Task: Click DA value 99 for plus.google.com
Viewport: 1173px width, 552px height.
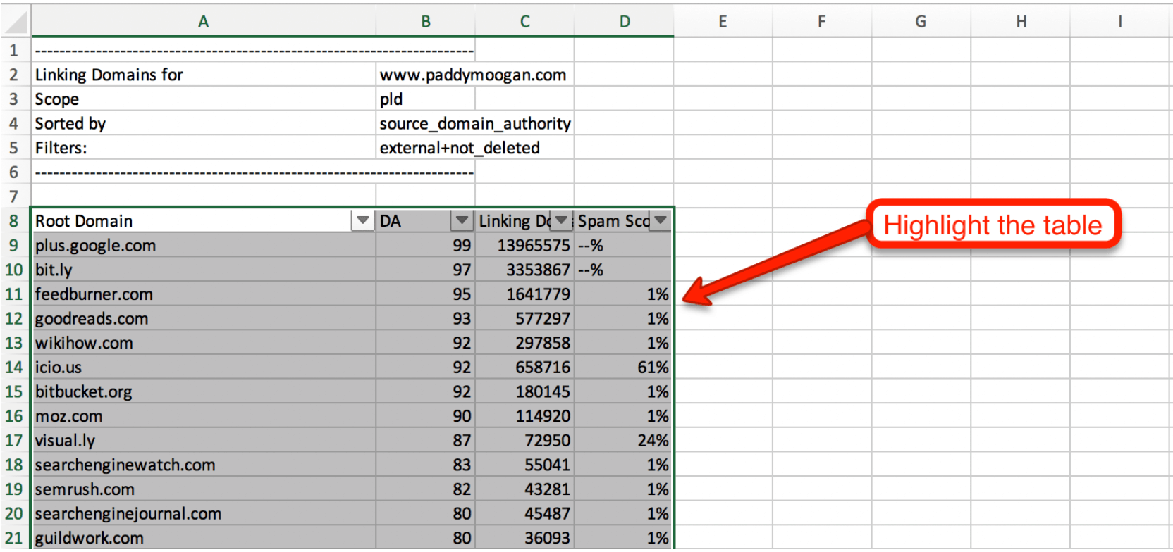Action: click(x=426, y=246)
